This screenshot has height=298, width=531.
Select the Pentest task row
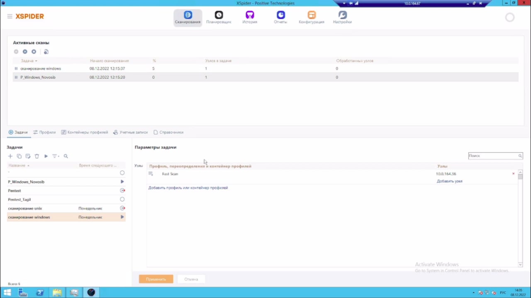pos(66,191)
